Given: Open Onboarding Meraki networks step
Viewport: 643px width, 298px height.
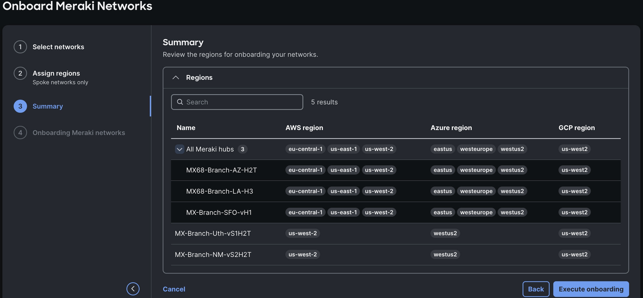Looking at the screenshot, I should point(79,133).
